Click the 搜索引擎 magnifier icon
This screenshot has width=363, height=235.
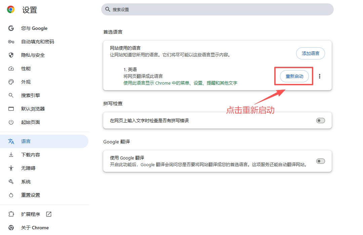pos(10,95)
